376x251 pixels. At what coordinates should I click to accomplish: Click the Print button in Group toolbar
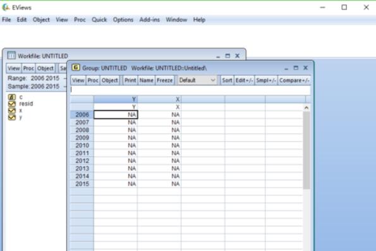point(130,80)
